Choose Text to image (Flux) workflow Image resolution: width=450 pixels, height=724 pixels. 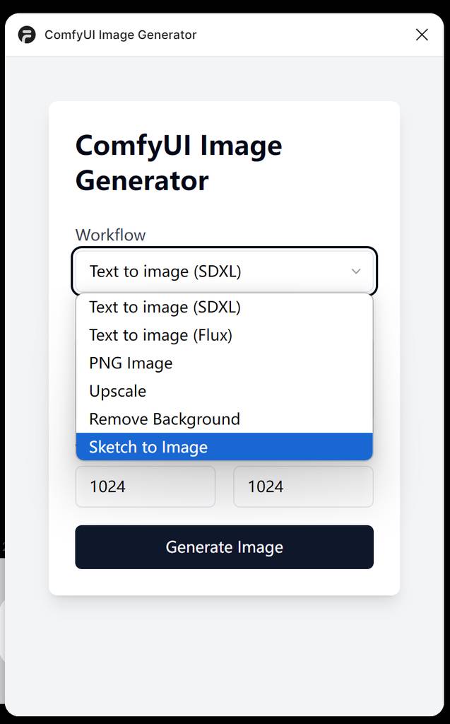click(x=160, y=335)
